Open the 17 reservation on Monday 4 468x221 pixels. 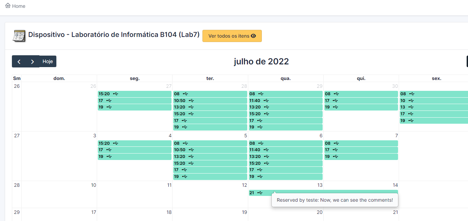134,150
